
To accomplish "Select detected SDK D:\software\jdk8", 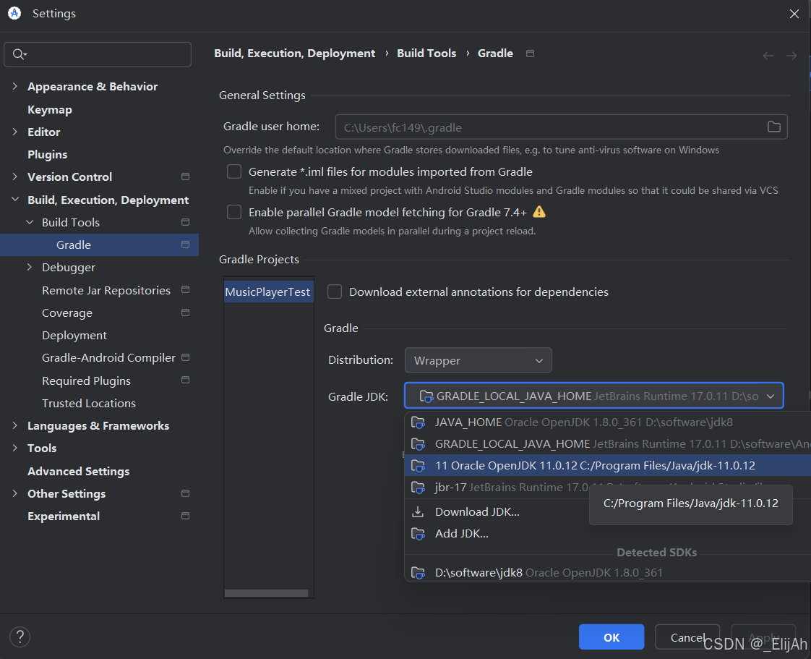I will [x=607, y=572].
